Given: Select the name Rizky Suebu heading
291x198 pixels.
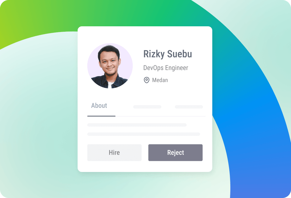Looking at the screenshot, I should point(168,54).
